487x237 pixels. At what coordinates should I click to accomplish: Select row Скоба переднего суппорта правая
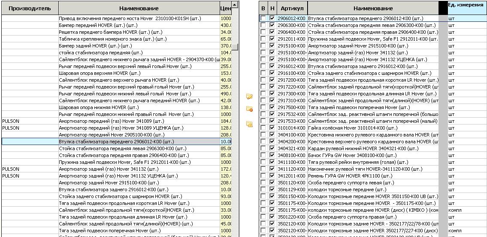pyautogui.click(x=373, y=217)
